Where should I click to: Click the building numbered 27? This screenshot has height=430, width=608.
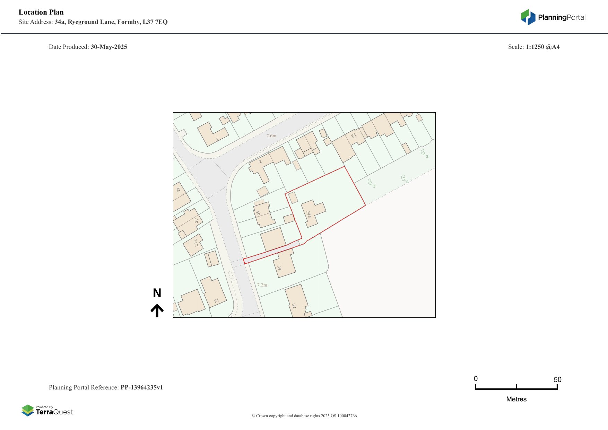click(x=188, y=222)
